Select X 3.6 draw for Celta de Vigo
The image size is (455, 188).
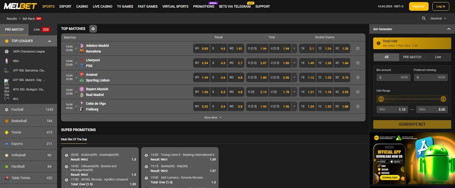218,106
